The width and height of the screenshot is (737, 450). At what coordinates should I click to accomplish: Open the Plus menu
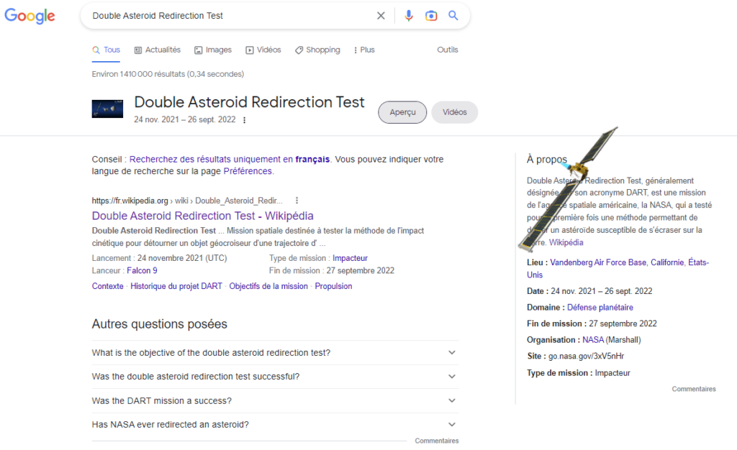[363, 50]
